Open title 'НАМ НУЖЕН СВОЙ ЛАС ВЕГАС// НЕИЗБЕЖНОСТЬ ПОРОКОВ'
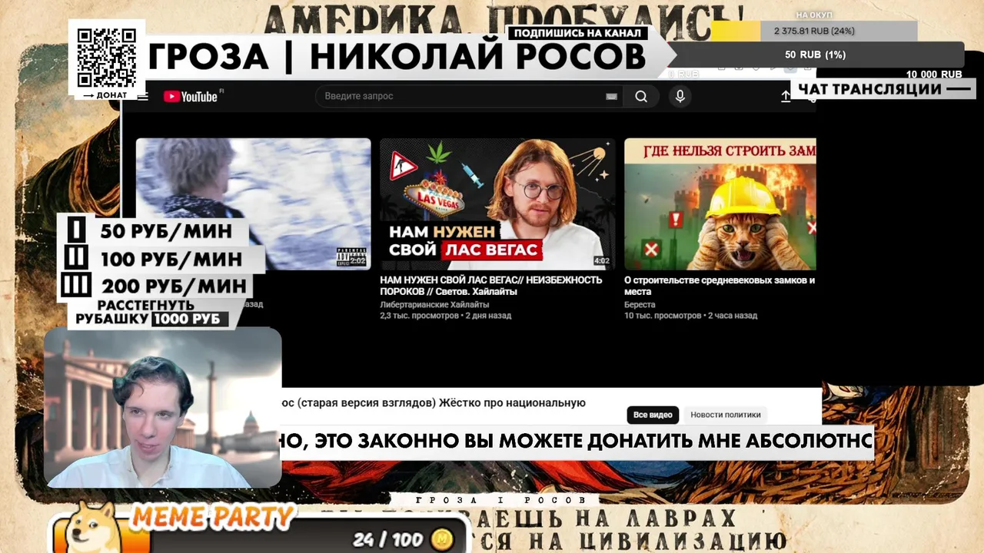Viewport: 984px width, 553px height. click(x=491, y=286)
